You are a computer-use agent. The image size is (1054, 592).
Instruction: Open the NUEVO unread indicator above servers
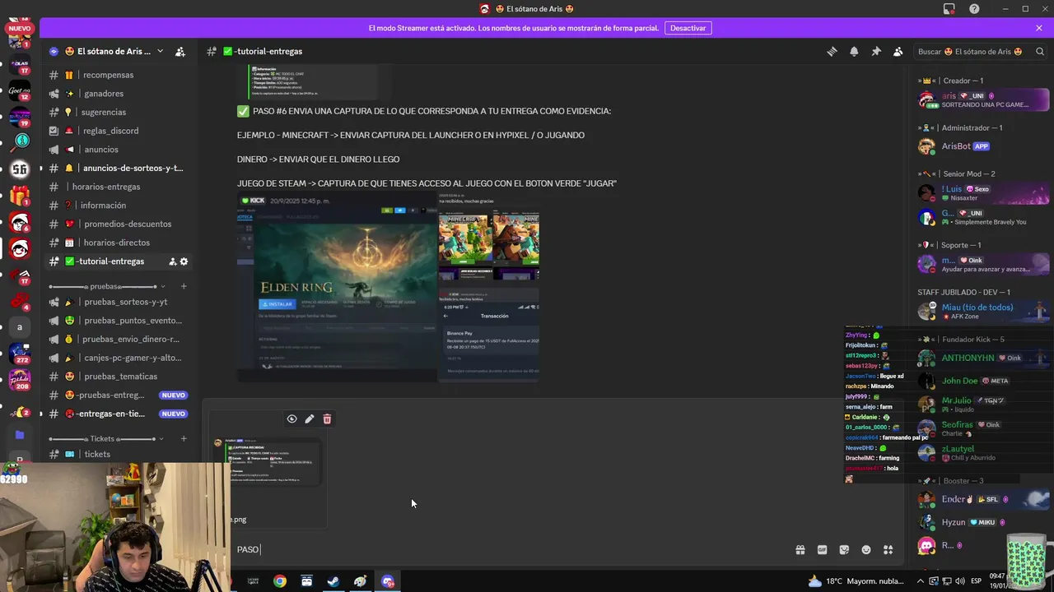click(20, 28)
